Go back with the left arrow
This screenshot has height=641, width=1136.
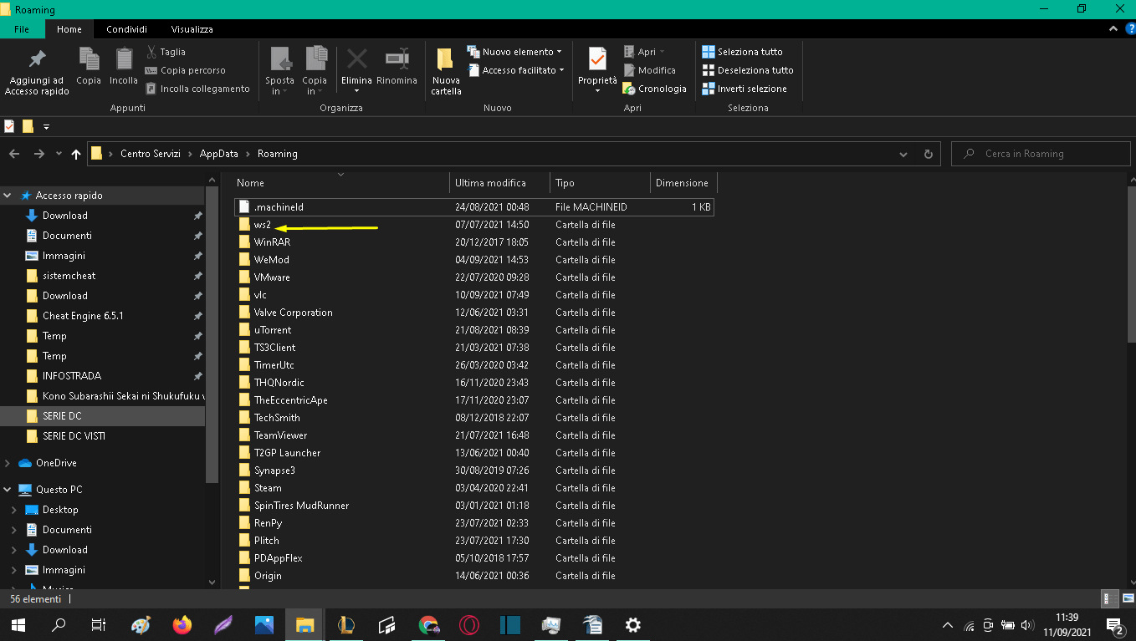click(x=14, y=154)
